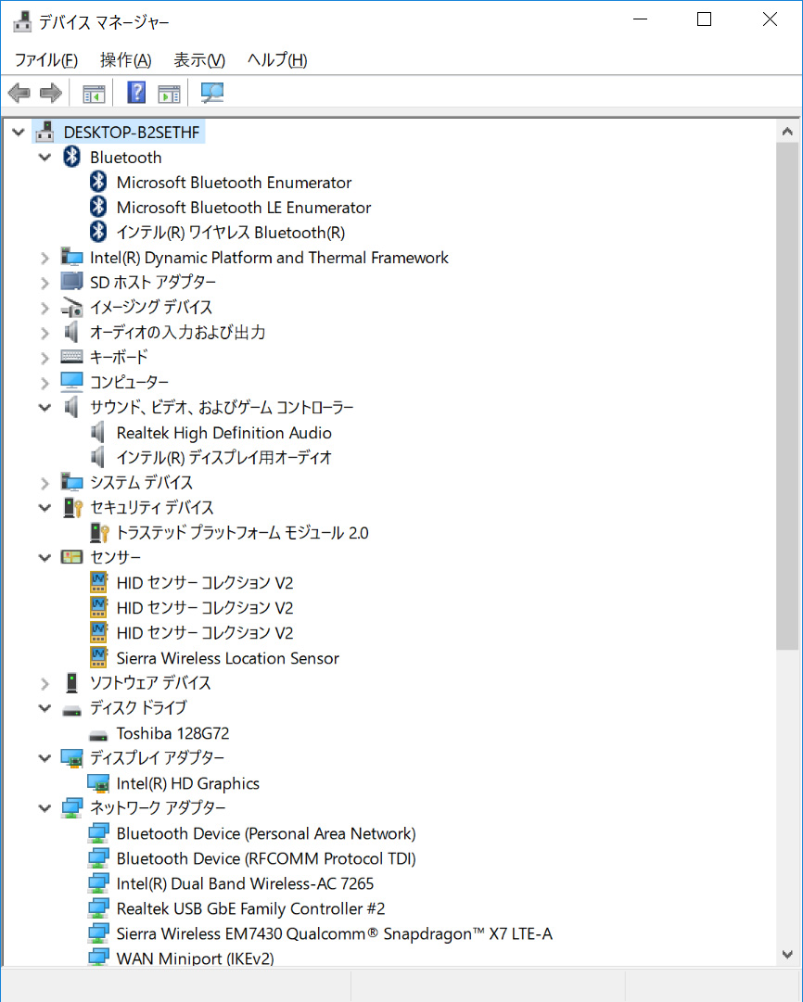Open the 表示(V) menu

coord(198,59)
